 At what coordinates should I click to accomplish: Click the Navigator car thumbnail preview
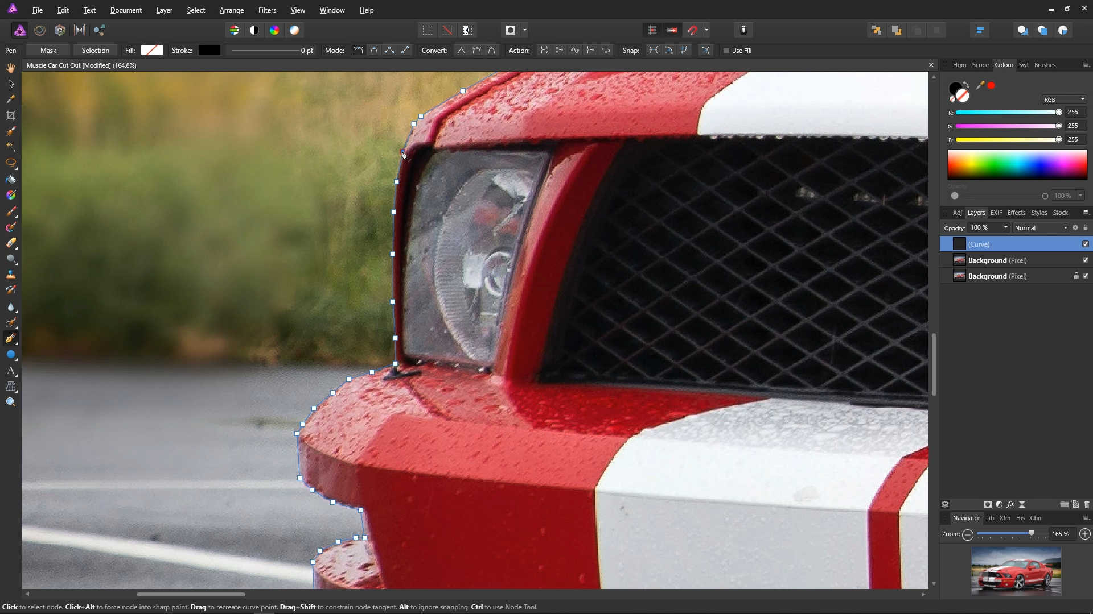[1016, 571]
